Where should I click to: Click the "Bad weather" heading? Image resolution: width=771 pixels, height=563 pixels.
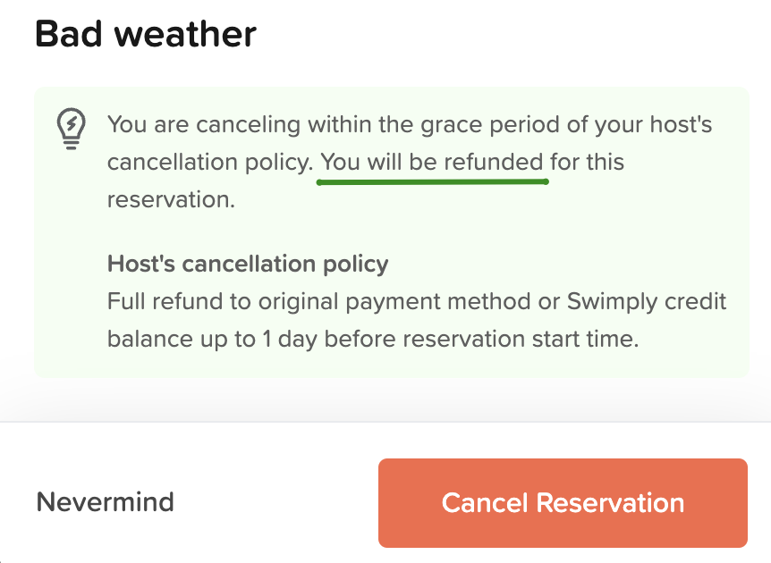point(145,35)
